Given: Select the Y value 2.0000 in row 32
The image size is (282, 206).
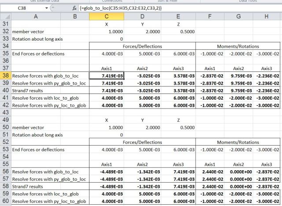Looking at the screenshot, I should [142, 32].
